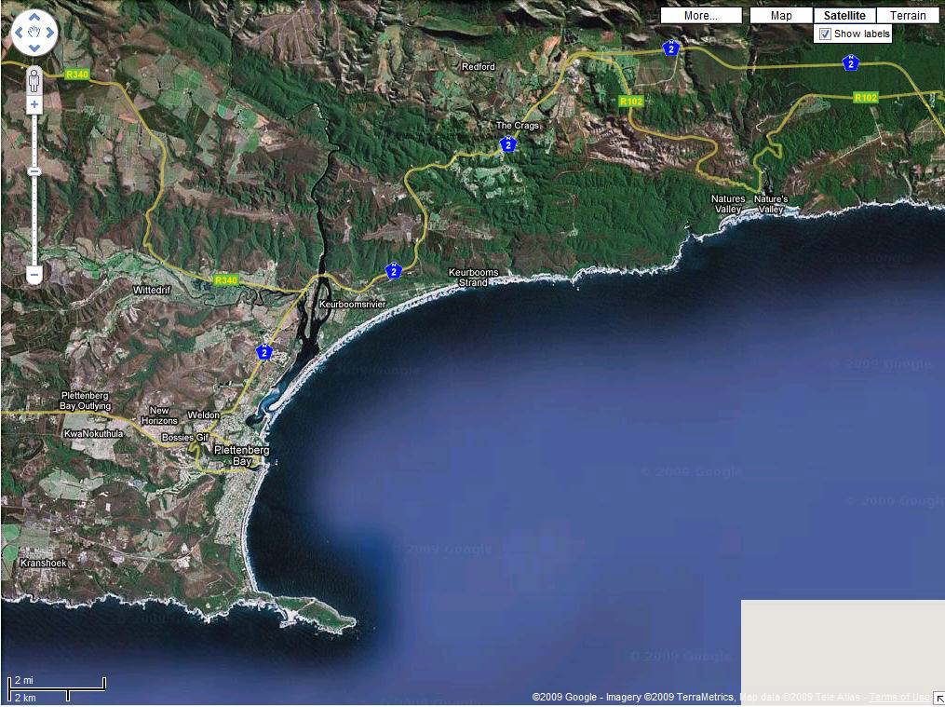945x707 pixels.
Task: Switch to Terrain view
Action: [908, 16]
